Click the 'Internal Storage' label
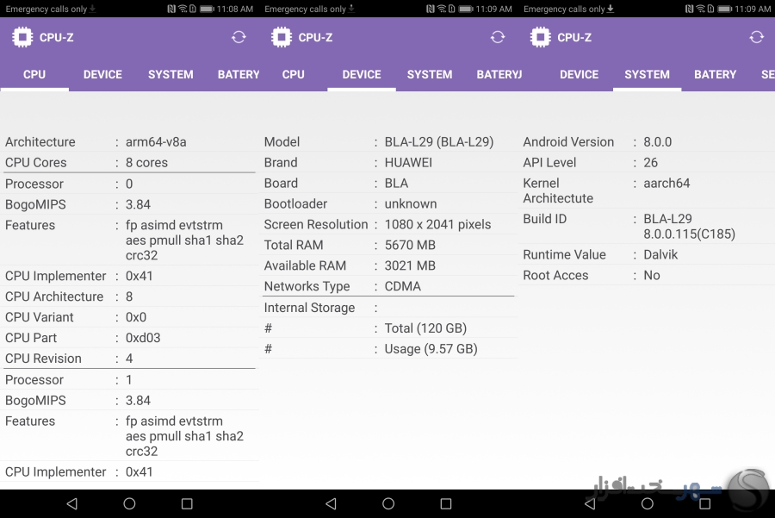 tap(309, 308)
